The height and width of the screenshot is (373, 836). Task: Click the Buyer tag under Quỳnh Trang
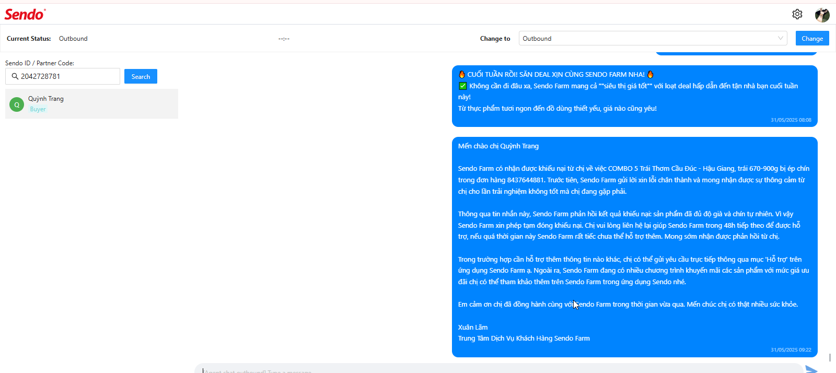(38, 109)
